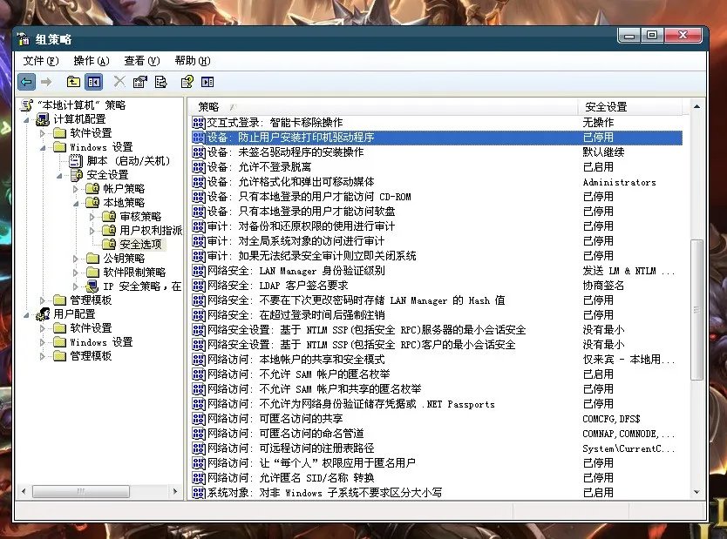Toggle the show/hide console tree icon
727x539 pixels.
(94, 81)
